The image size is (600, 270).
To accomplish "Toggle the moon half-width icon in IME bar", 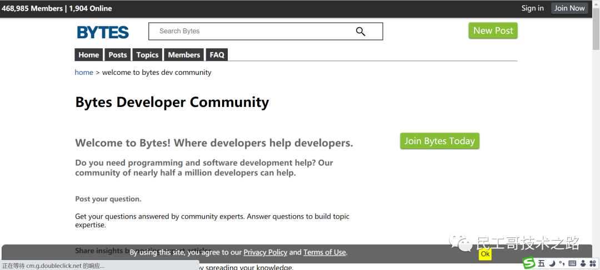I will (552, 263).
